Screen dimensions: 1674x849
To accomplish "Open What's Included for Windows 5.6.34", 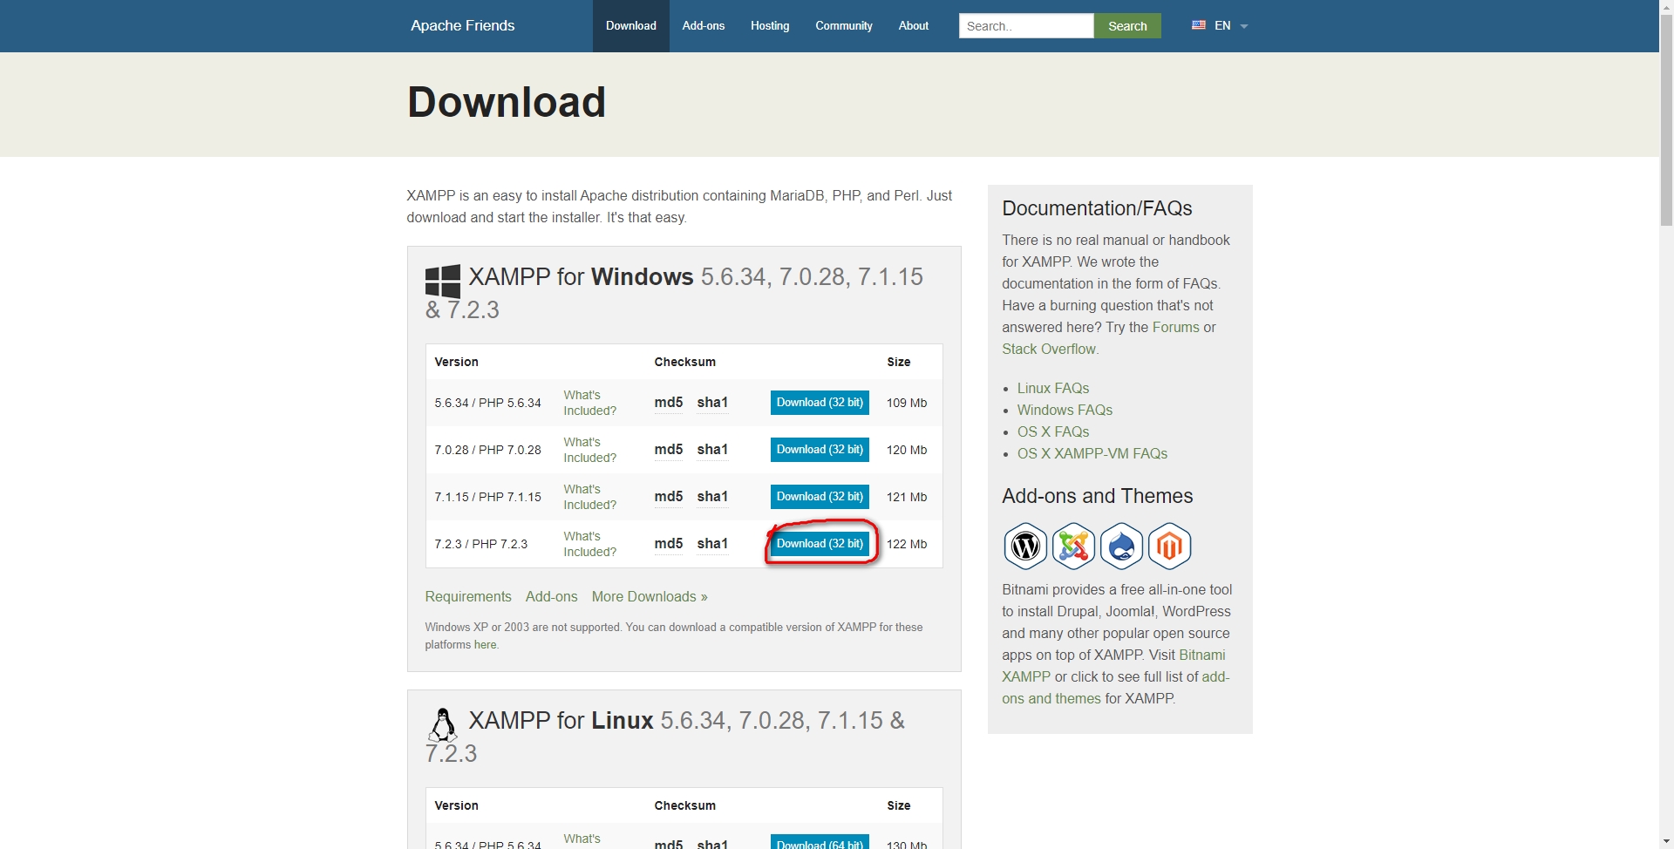I will click(x=589, y=403).
